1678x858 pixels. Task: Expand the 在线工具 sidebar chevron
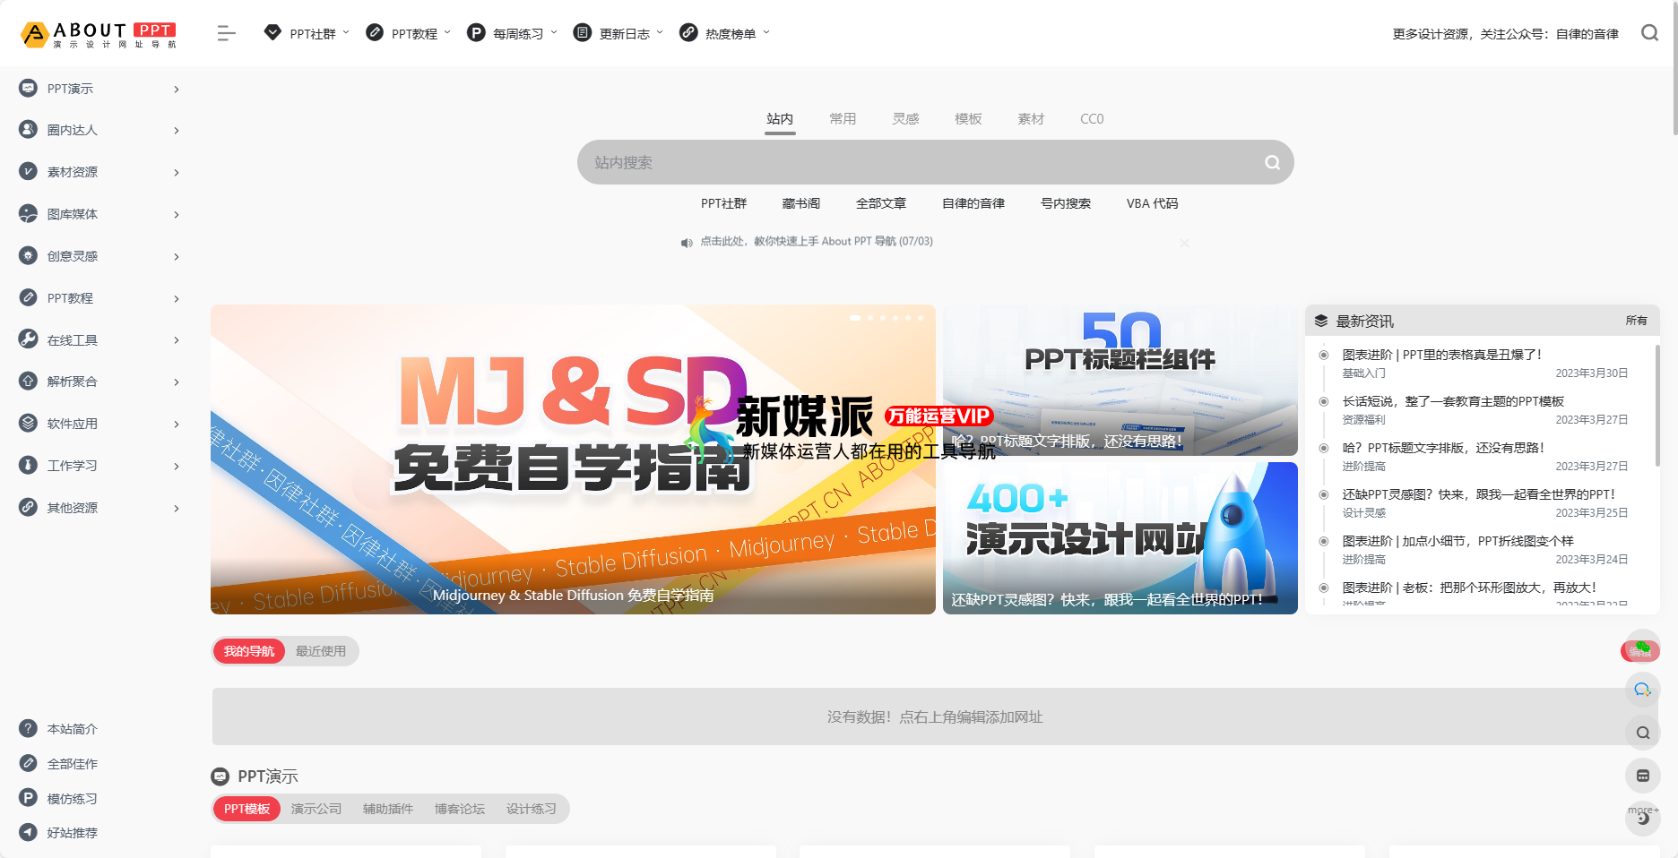[x=177, y=340]
